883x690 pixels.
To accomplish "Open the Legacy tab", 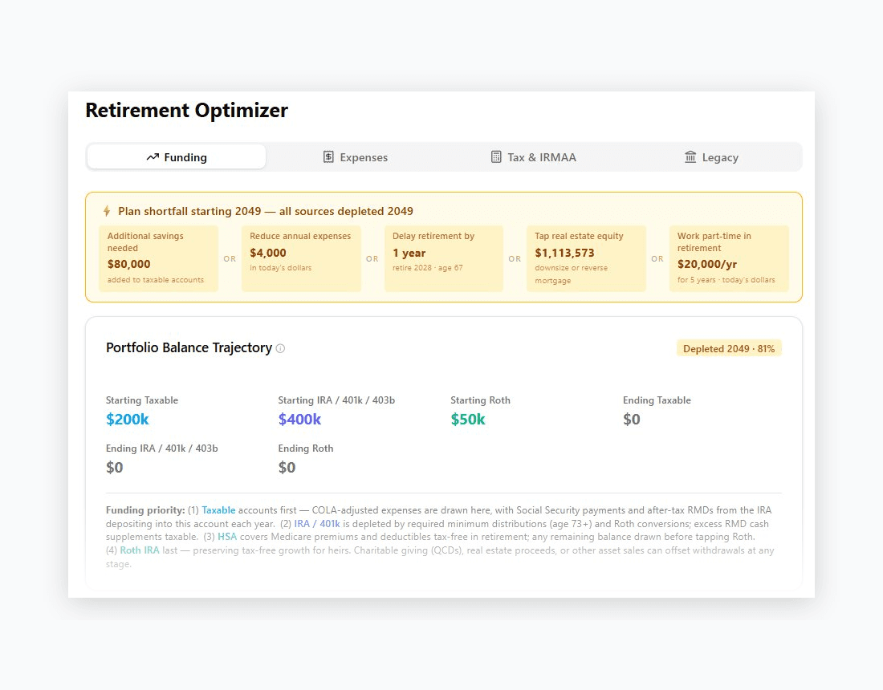I will click(x=711, y=156).
